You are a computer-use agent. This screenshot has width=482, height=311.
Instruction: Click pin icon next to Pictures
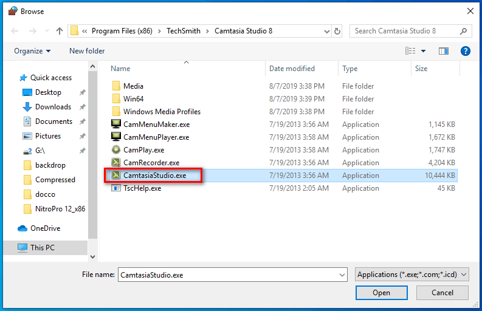point(82,136)
